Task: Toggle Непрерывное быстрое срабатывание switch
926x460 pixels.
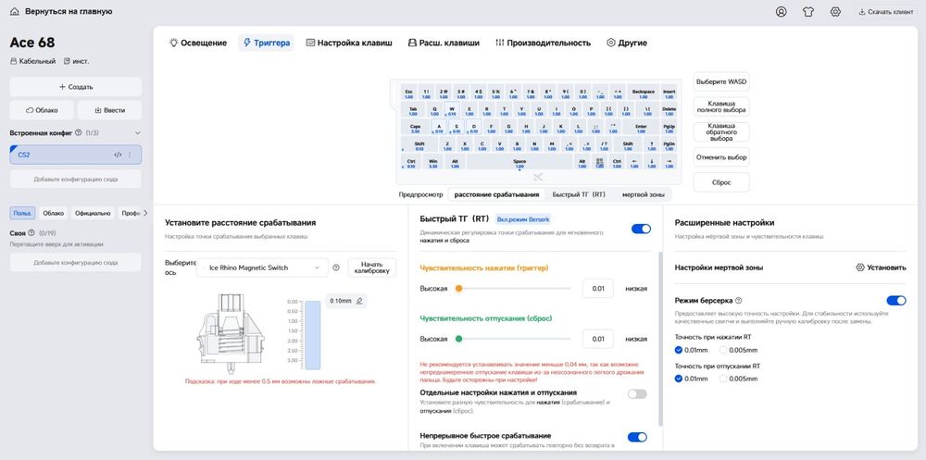Action: (637, 437)
